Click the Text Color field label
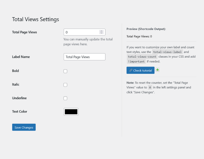Screen dimensions: 204x159 pos(20,112)
